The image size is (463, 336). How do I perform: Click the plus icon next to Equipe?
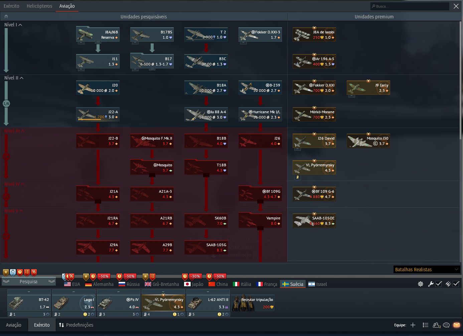click(x=413, y=325)
